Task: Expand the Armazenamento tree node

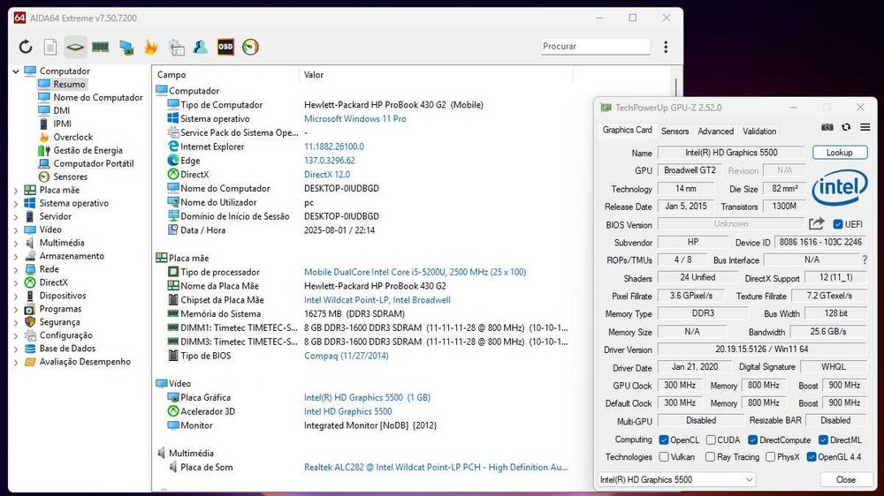Action: 16,256
